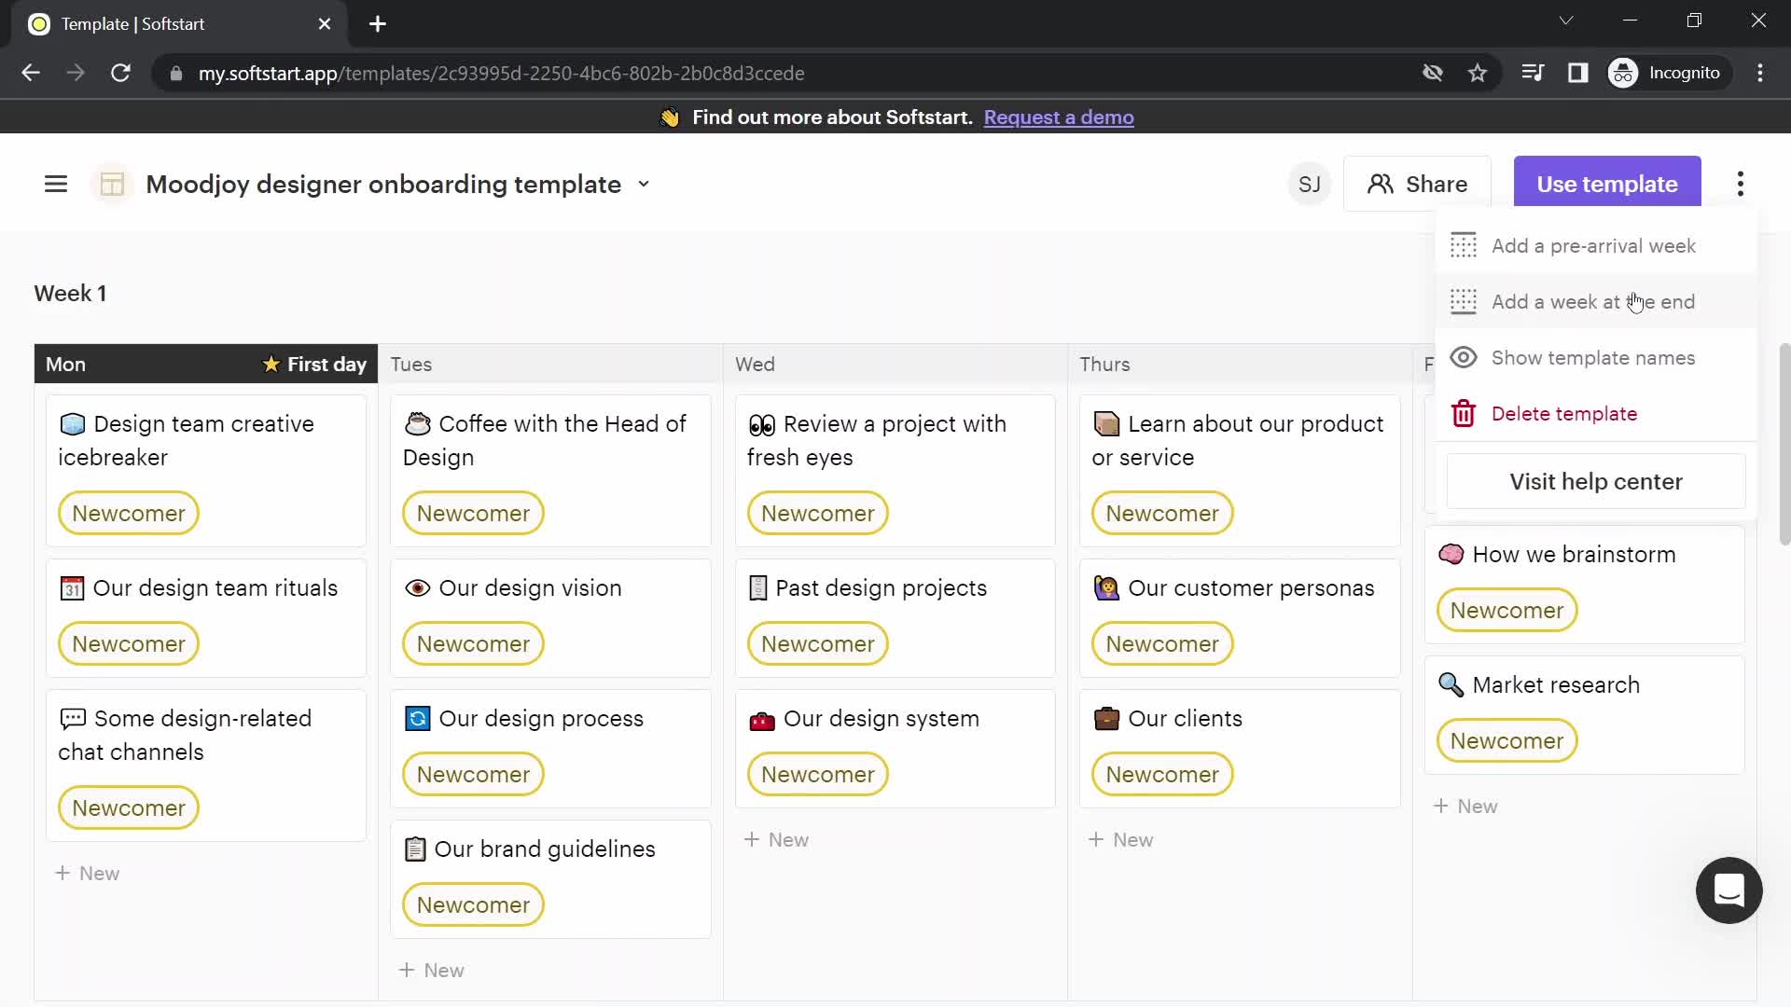Open Visit help center menu item
The image size is (1791, 1007).
point(1595,481)
